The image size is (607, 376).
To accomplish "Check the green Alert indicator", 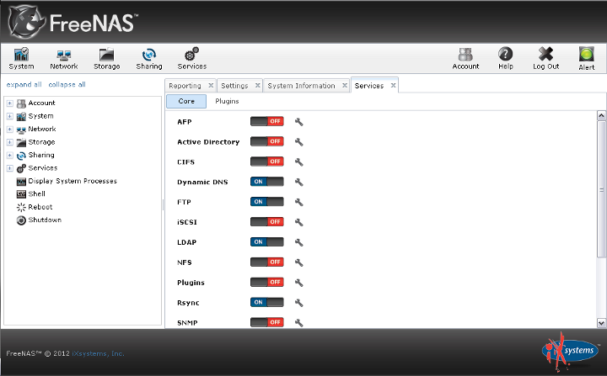I will (x=587, y=59).
